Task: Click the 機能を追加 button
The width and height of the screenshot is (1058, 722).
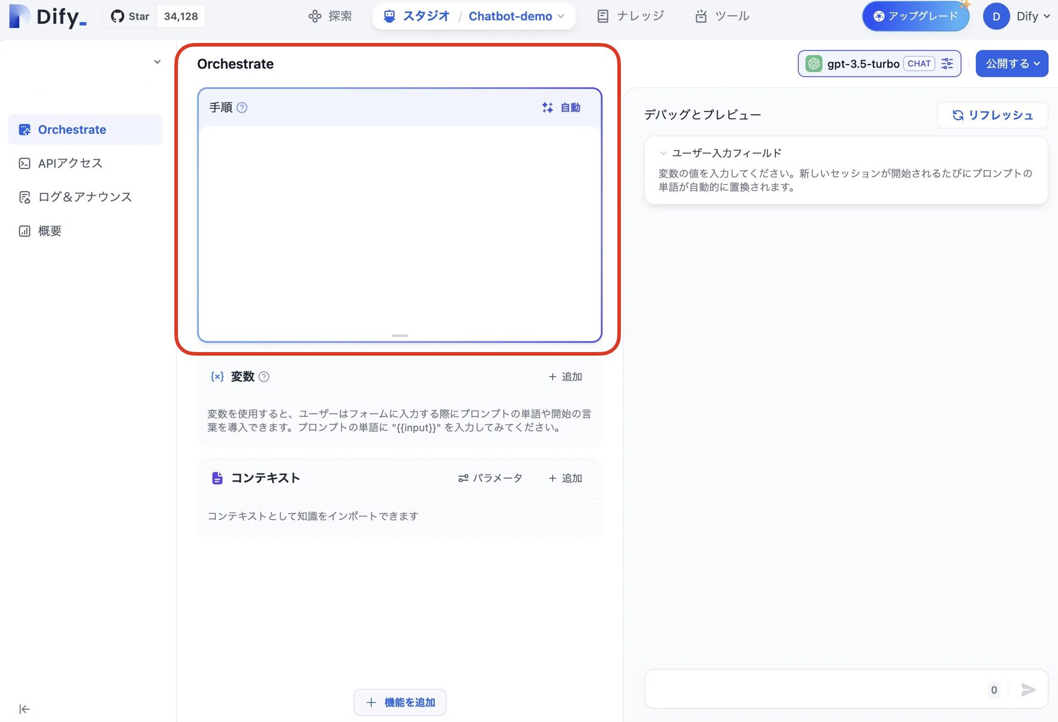Action: pos(399,702)
